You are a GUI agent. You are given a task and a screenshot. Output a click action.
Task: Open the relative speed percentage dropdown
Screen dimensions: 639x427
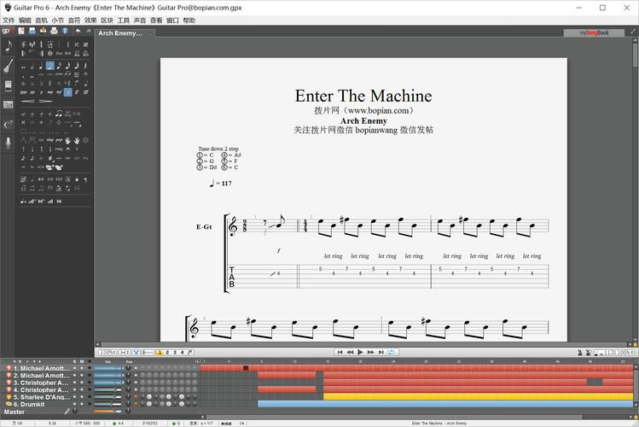coord(625,353)
